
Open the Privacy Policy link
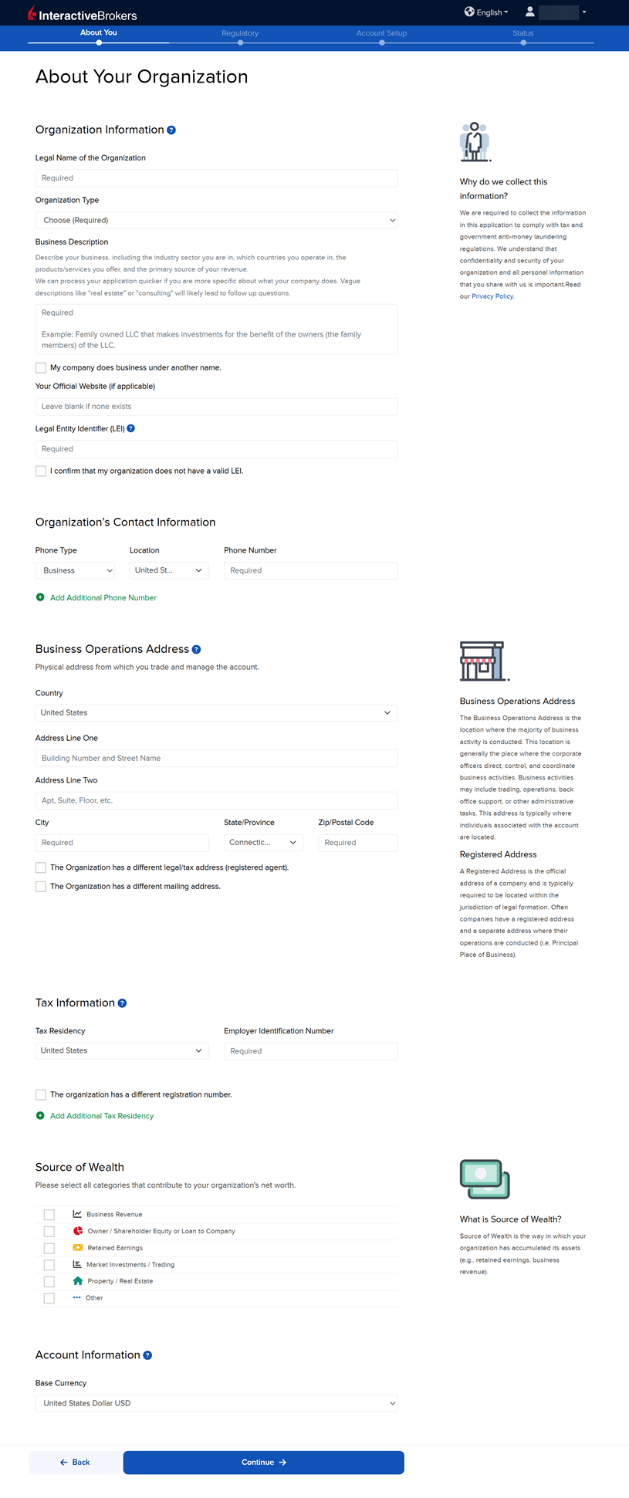pyautogui.click(x=492, y=296)
